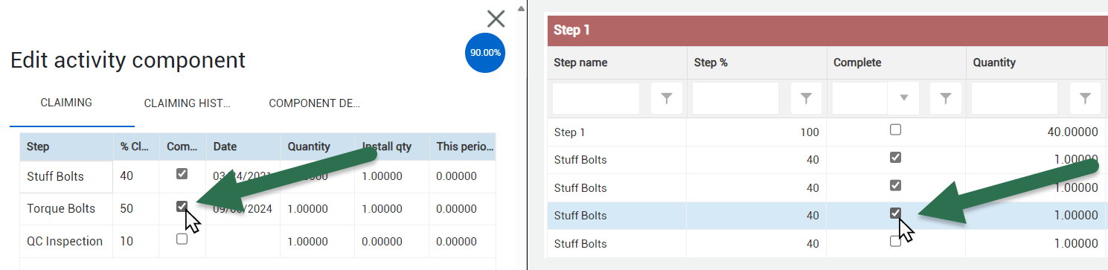The width and height of the screenshot is (1108, 270).
Task: Check the QC Inspection complete checkbox
Action: 182,240
